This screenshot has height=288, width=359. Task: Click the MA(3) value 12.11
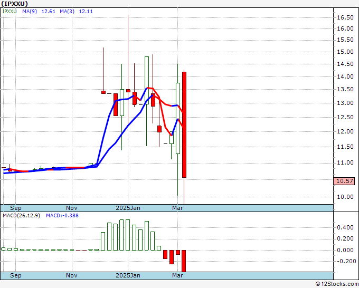click(86, 12)
